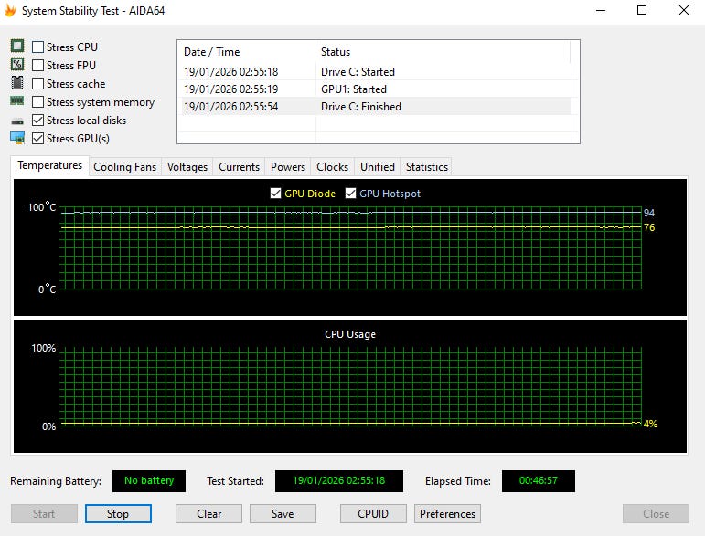Viewport: 705px width, 536px height.
Task: Uncheck the Stress local disks checkbox
Action: coord(37,121)
